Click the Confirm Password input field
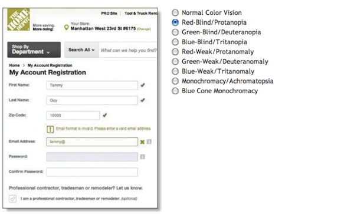 pyautogui.click(x=92, y=172)
